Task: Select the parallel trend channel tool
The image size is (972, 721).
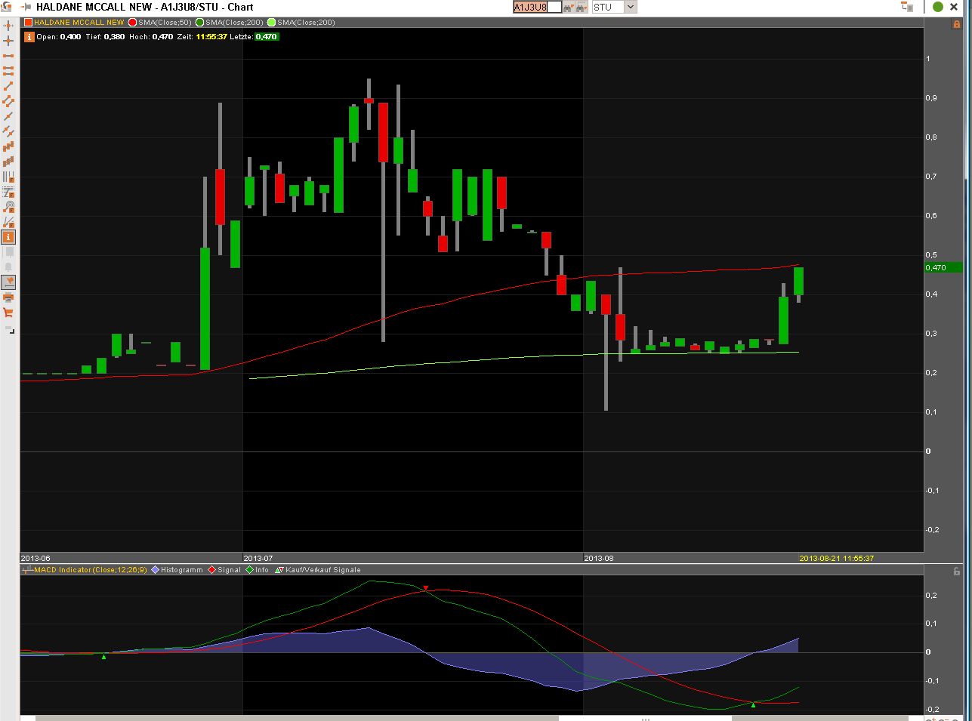Action: coord(8,101)
